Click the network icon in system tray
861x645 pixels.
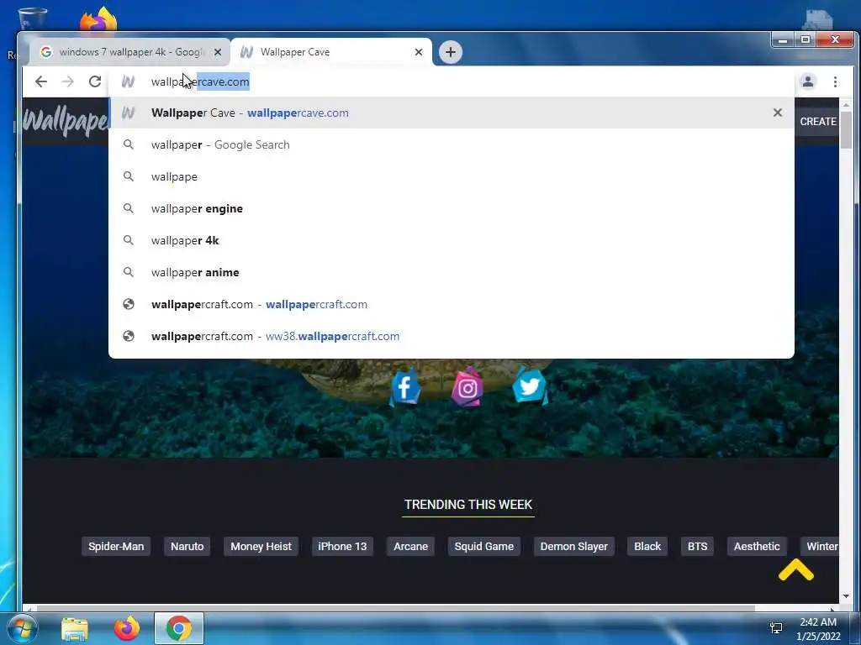(776, 628)
